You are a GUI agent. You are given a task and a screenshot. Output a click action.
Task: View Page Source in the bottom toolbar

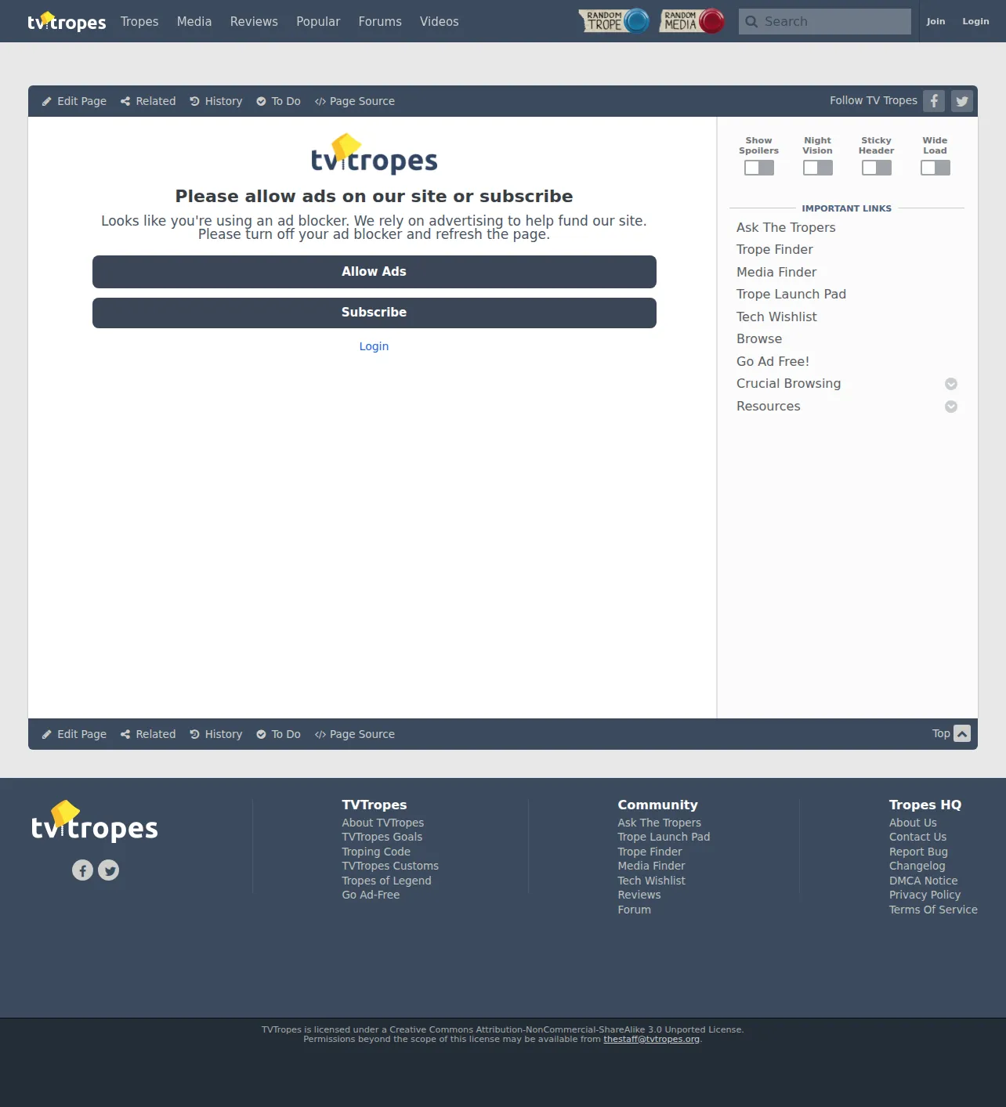355,734
